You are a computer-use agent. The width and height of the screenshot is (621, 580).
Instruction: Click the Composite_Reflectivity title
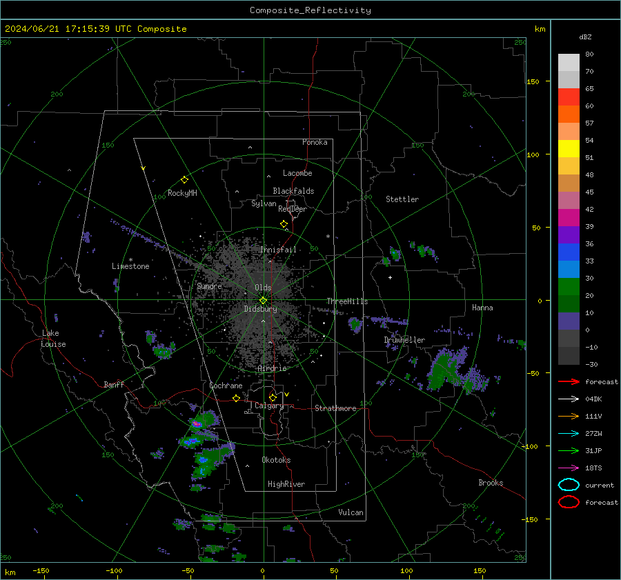coord(310,10)
